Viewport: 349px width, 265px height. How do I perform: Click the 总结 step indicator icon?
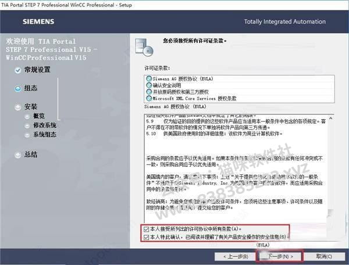18,155
